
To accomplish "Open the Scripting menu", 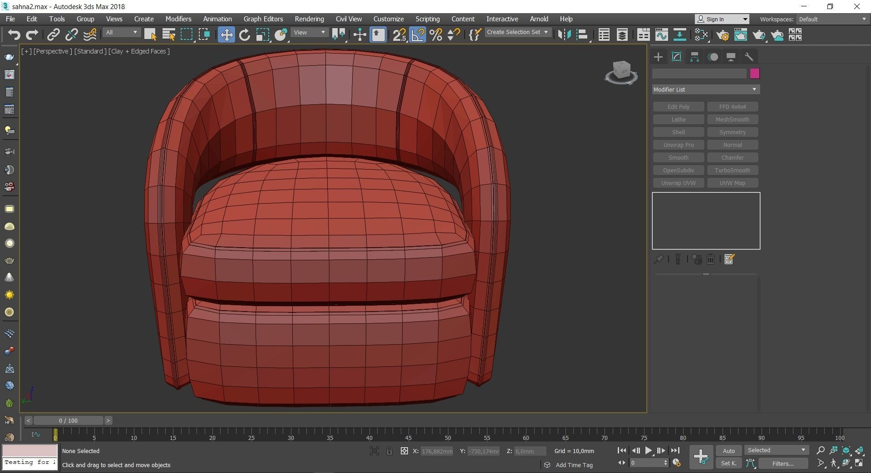I will [428, 19].
